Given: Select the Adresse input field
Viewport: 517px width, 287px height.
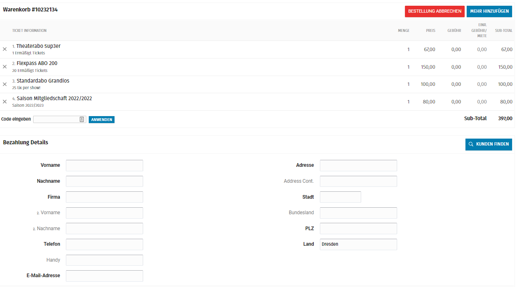Looking at the screenshot, I should [358, 166].
